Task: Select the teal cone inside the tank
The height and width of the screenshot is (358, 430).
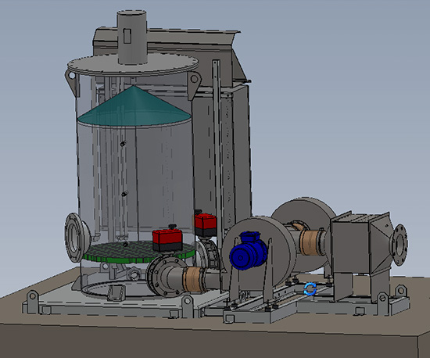Action: click(x=134, y=106)
